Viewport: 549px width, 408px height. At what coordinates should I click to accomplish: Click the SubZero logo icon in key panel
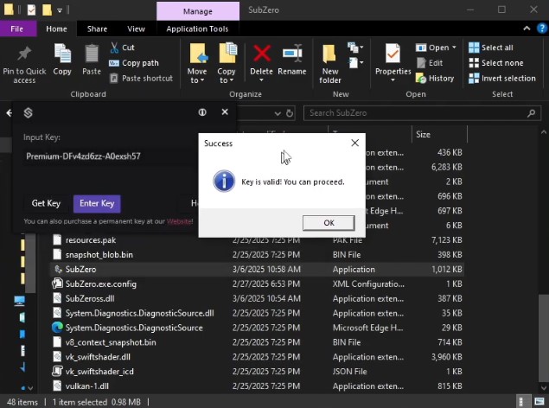28,112
